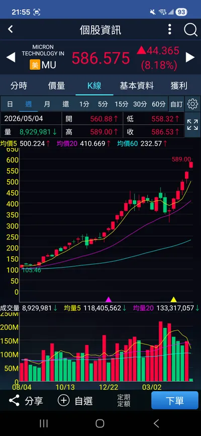Open Android recent apps button
Viewport: 201px width, 436px height.
(x=44, y=423)
